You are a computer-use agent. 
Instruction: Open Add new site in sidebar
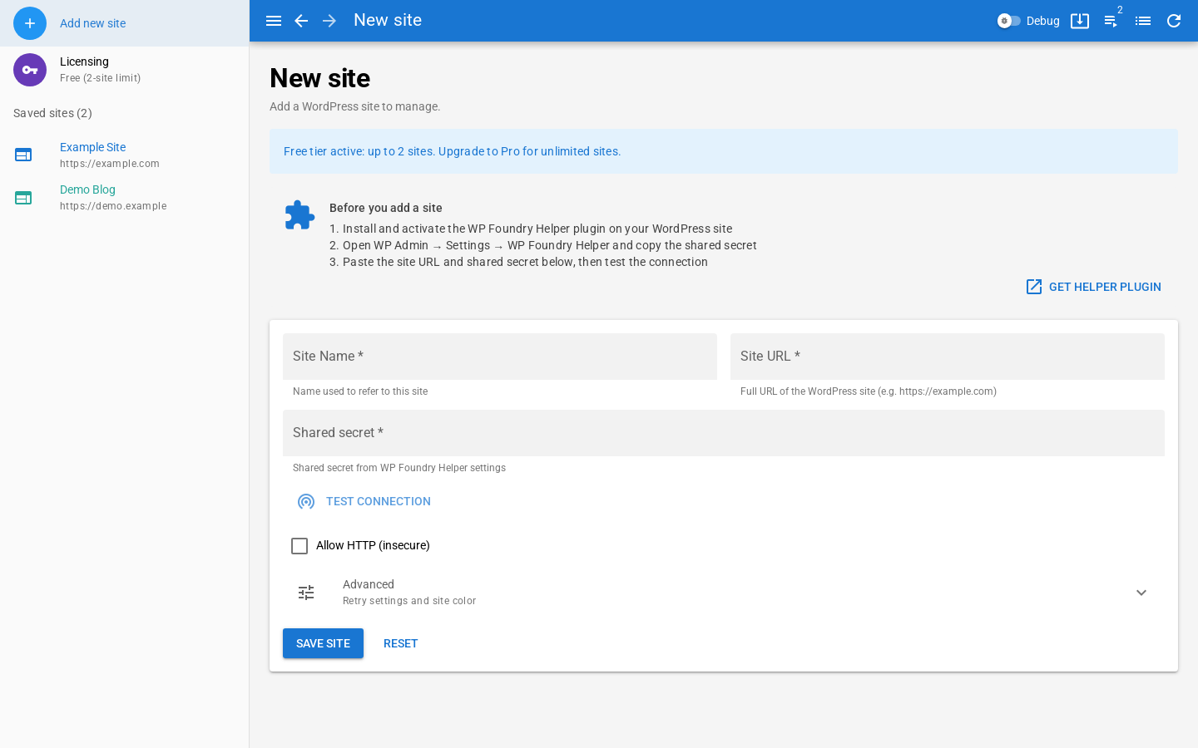point(125,23)
